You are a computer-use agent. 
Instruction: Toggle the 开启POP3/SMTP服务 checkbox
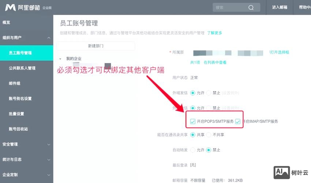tap(192, 121)
